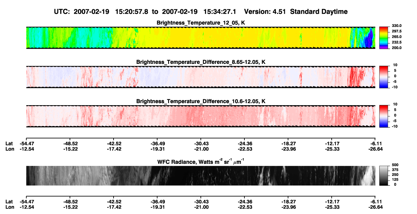Click the '500' WFC Radiance scale label
The height and width of the screenshot is (214, 417).
pyautogui.click(x=395, y=165)
